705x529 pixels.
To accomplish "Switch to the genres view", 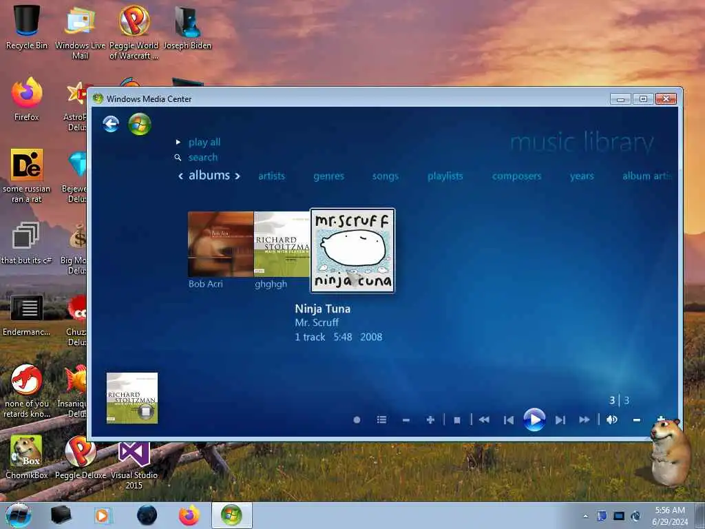I will pyautogui.click(x=328, y=176).
